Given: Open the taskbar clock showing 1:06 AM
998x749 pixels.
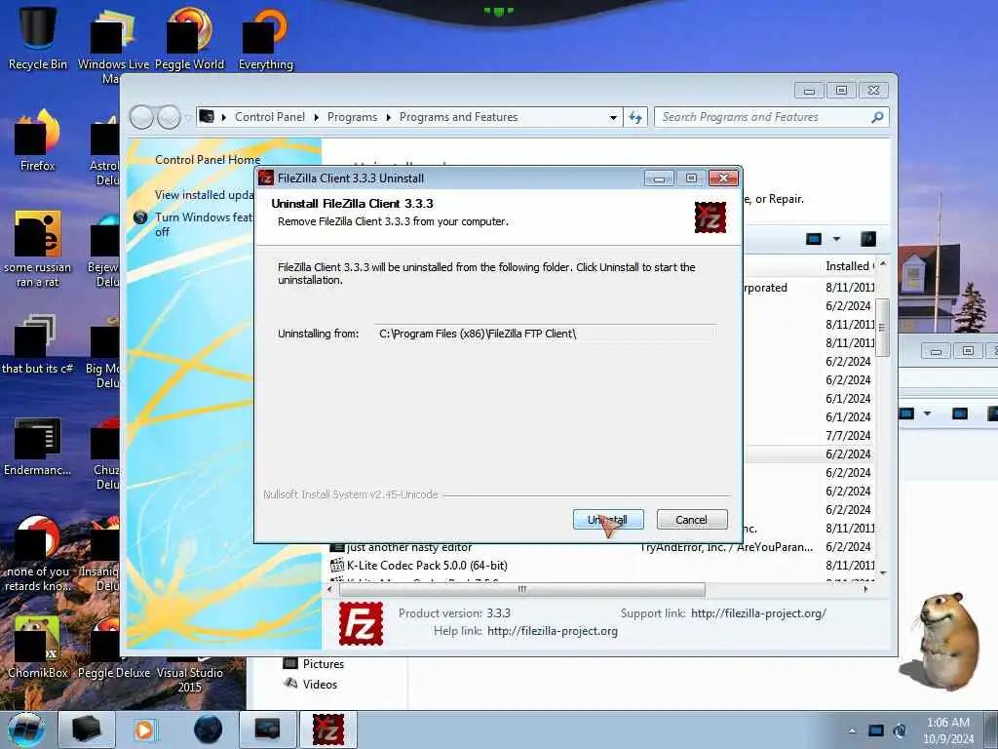Looking at the screenshot, I should point(948,730).
